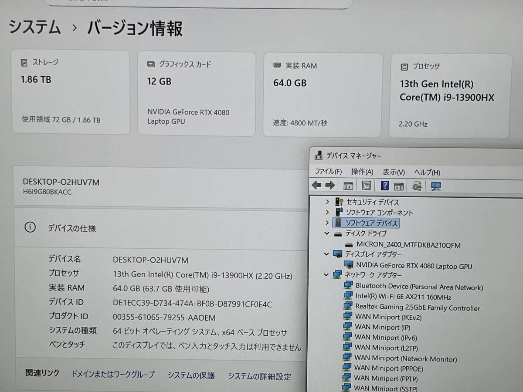Click the WAN Miniport (IPv6) adapter icon

(x=347, y=336)
